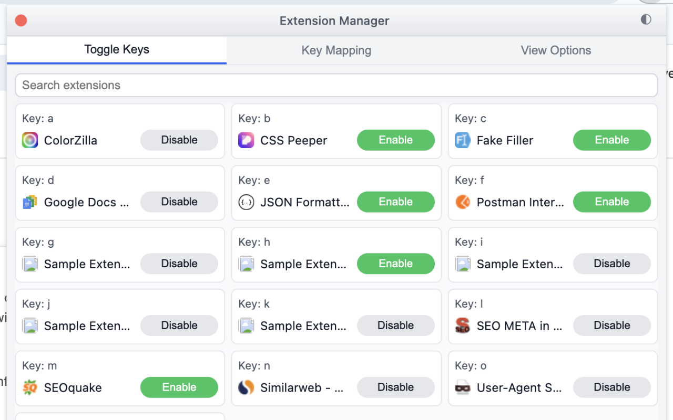
Task: Disable the SEO META extension
Action: click(612, 326)
